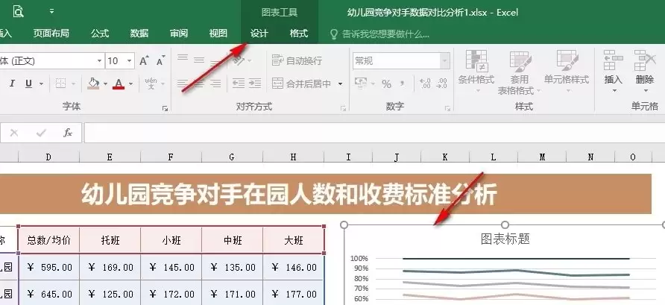
Task: Click inside the formula bar input
Action: [374, 133]
